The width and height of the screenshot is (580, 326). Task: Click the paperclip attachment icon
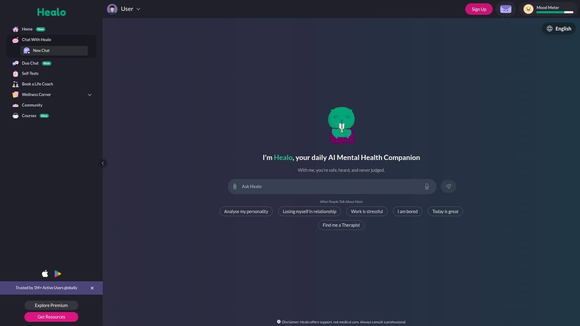tap(235, 187)
